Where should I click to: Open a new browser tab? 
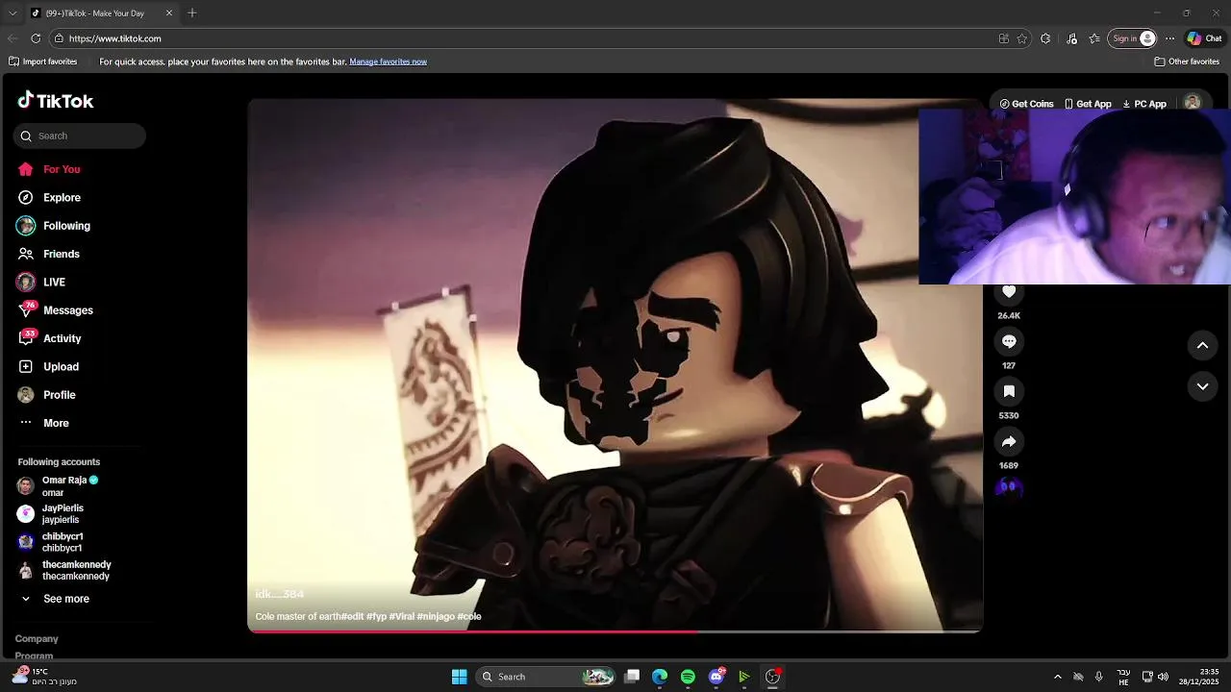click(x=192, y=12)
